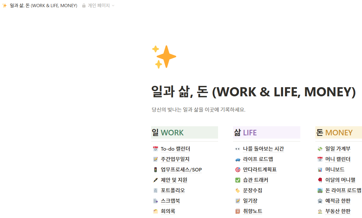This screenshot has width=362, height=218.
Task: Click the road icon beside 돈 라이프 로드맵
Action: [x=320, y=190]
